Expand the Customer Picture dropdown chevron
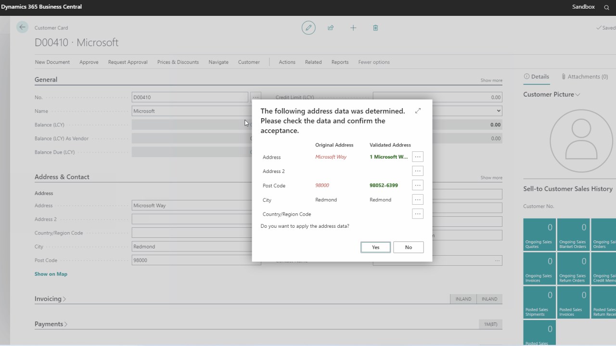Image resolution: width=616 pixels, height=346 pixels. tap(577, 95)
